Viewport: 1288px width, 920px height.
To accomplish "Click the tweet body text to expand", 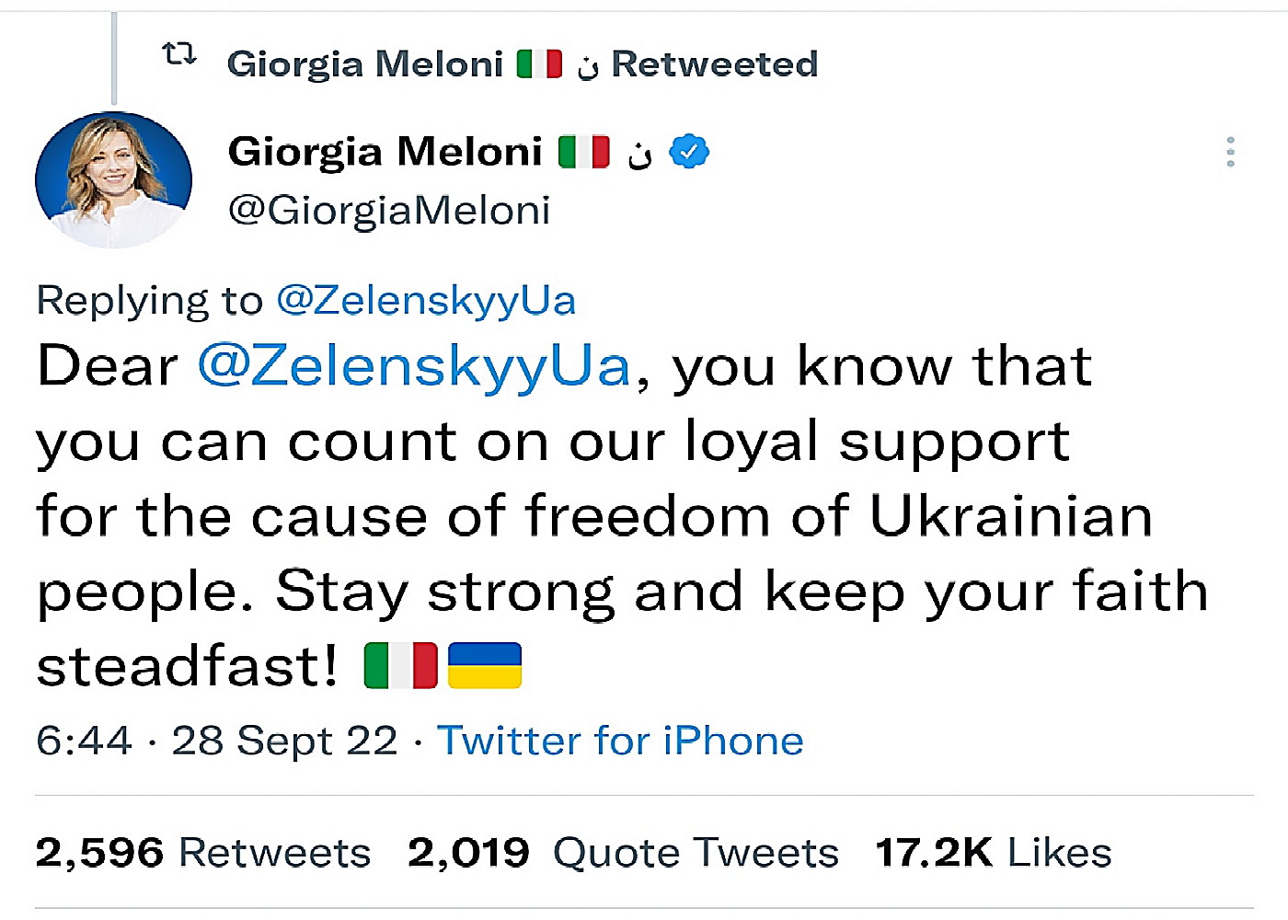I will click(622, 515).
